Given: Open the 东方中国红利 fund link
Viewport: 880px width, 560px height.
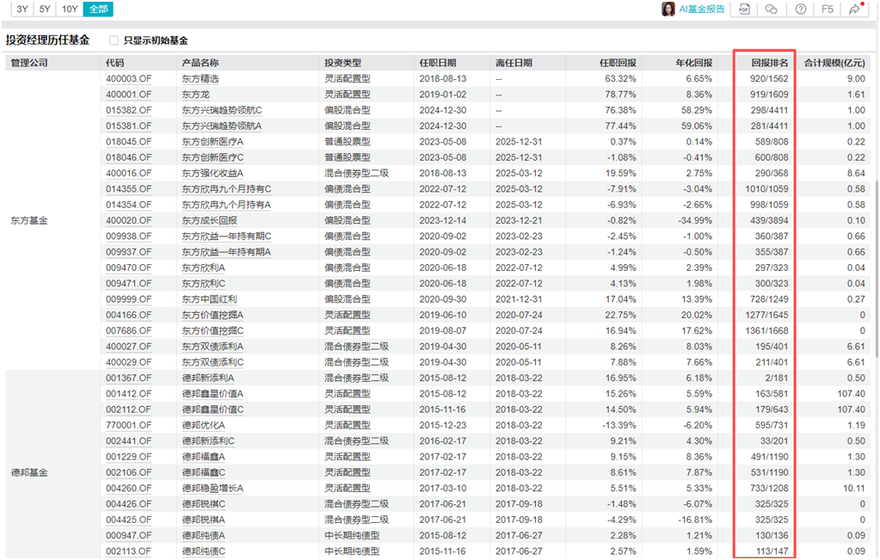Looking at the screenshot, I should click(209, 299).
